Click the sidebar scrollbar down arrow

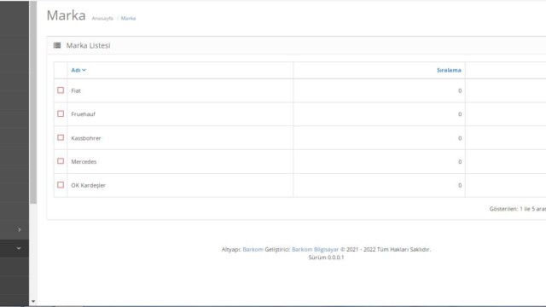[x=33, y=301]
